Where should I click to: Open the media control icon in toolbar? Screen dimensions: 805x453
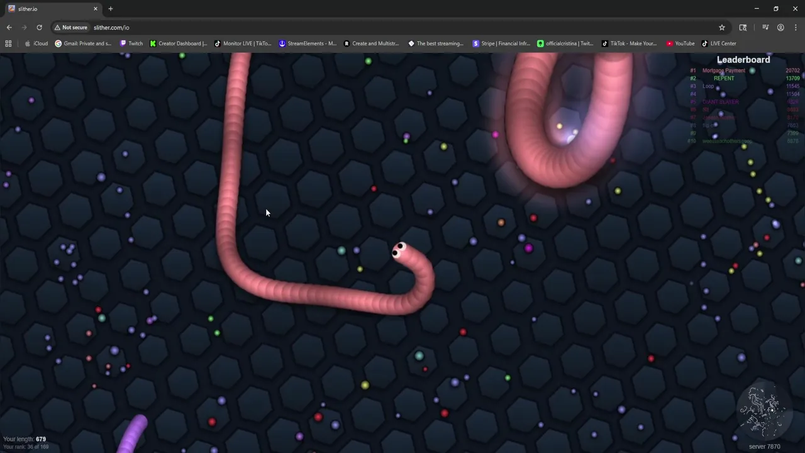click(765, 28)
